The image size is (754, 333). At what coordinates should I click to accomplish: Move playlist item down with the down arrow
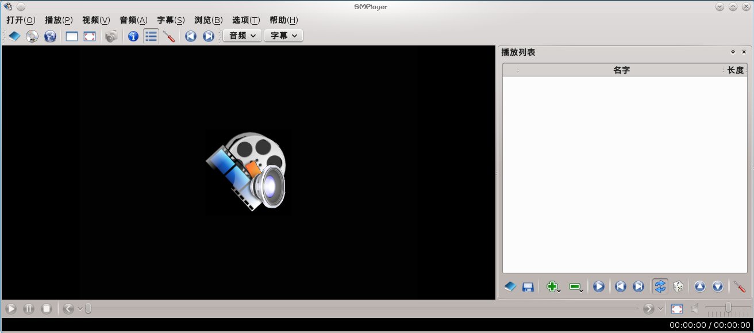point(718,286)
